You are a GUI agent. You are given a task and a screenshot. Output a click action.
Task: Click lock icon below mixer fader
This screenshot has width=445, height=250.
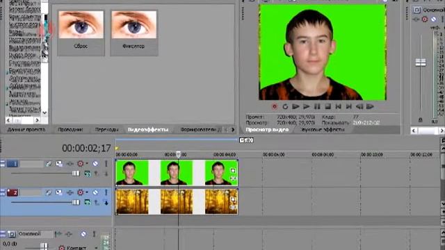click(x=421, y=120)
